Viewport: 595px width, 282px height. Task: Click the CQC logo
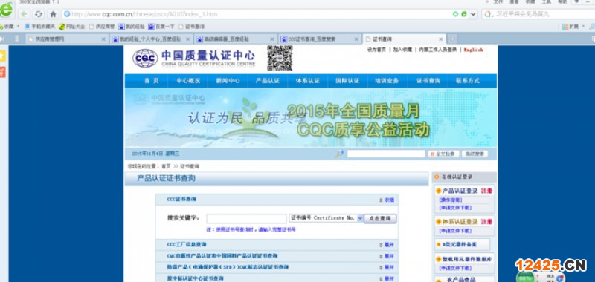[x=145, y=59]
